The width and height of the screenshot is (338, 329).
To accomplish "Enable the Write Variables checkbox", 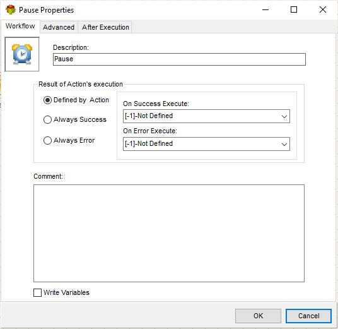I will click(x=37, y=292).
